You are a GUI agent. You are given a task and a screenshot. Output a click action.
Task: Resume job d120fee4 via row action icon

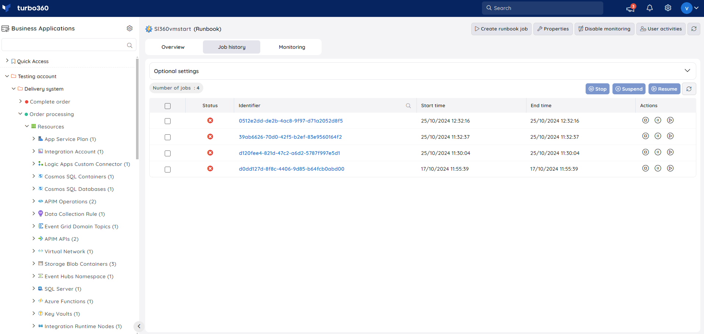[x=670, y=152]
